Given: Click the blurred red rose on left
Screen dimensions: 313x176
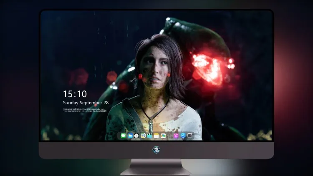Looking at the screenshot, I should 79,77.
